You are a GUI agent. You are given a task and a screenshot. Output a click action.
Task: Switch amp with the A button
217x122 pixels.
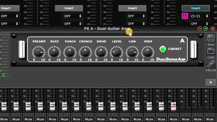211,82
